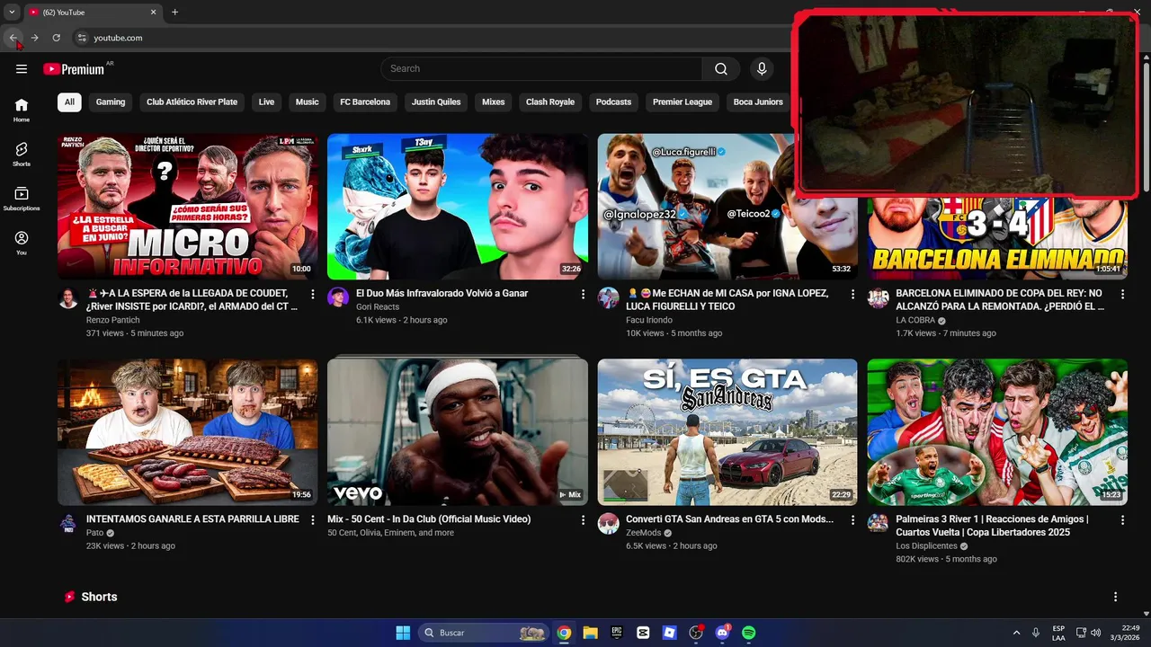Open Facu Iriondo channel avatar
This screenshot has height=647, width=1151.
click(609, 298)
